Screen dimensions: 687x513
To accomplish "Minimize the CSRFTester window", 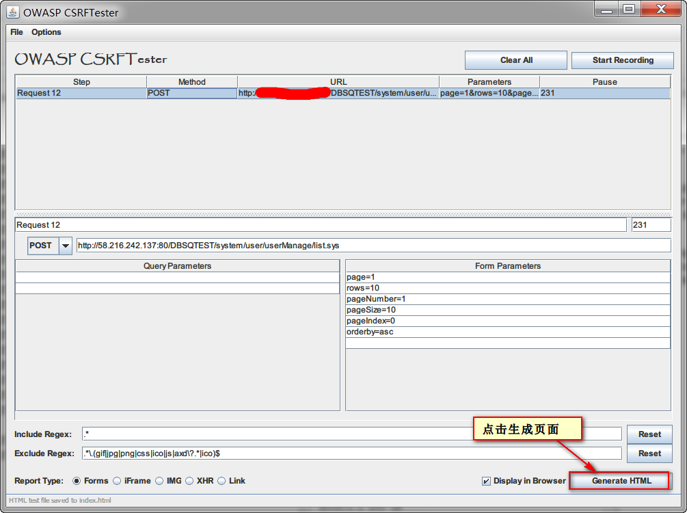I will pos(606,9).
